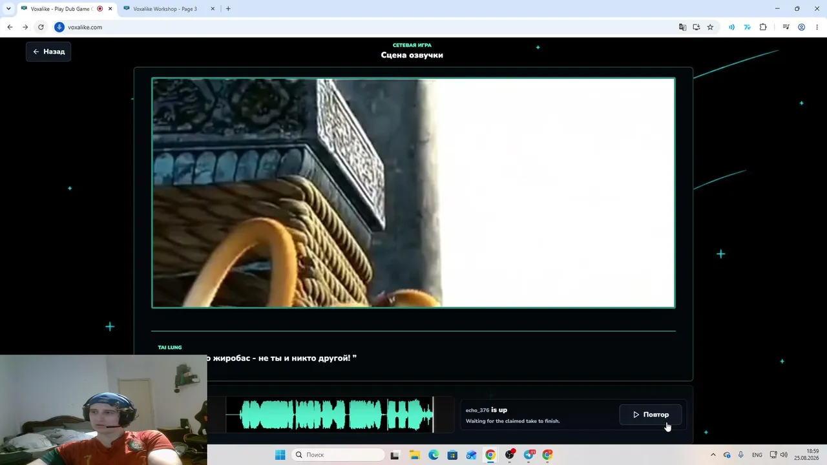Click the cloud sync tray icon
This screenshot has width=827, height=465.
pyautogui.click(x=727, y=455)
